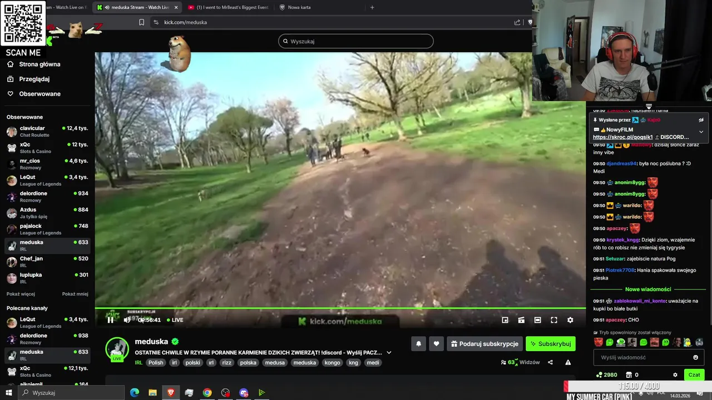Collapse list with Pokaż mniej
The height and width of the screenshot is (400, 712).
[x=75, y=294]
